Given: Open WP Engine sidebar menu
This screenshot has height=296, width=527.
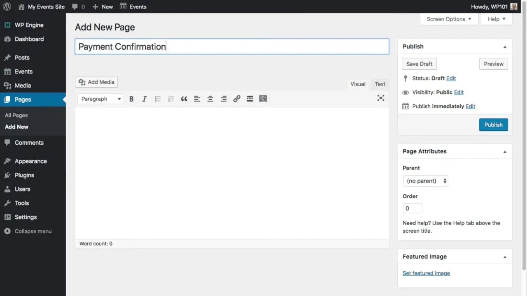Looking at the screenshot, I should coord(33,25).
